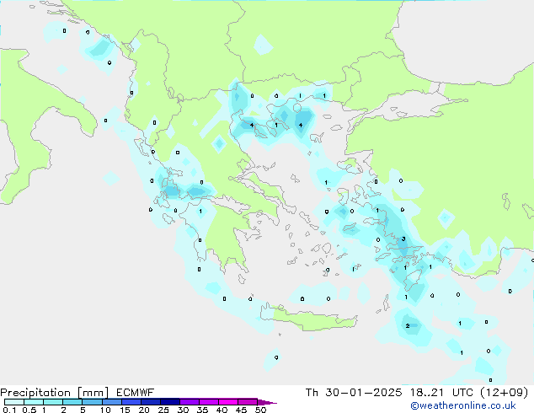
Task: Click the 5–10 mm legend color swatch
Action: pyautogui.click(x=92, y=402)
